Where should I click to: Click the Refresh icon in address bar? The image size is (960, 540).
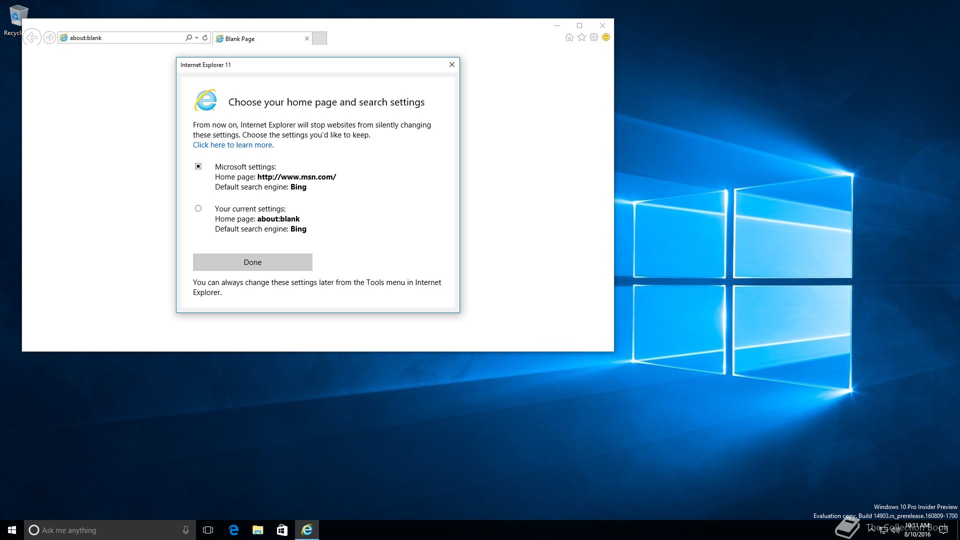click(205, 37)
